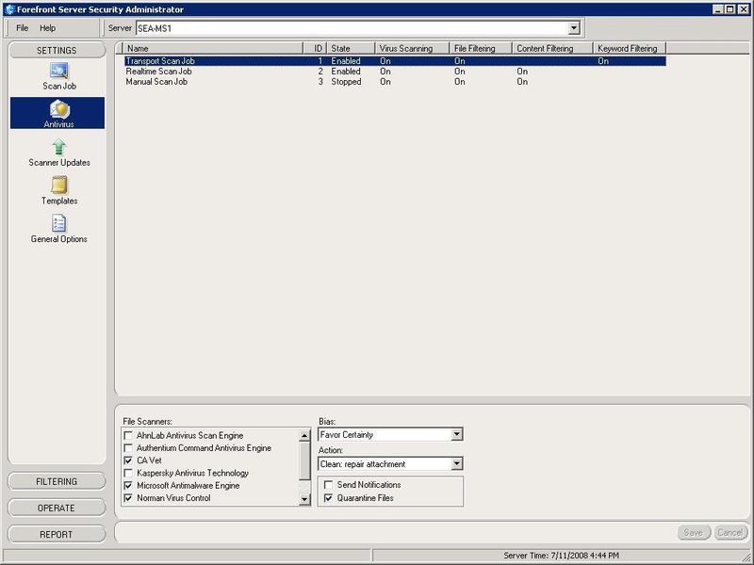The image size is (754, 565).
Task: Open the File menu
Action: (22, 28)
